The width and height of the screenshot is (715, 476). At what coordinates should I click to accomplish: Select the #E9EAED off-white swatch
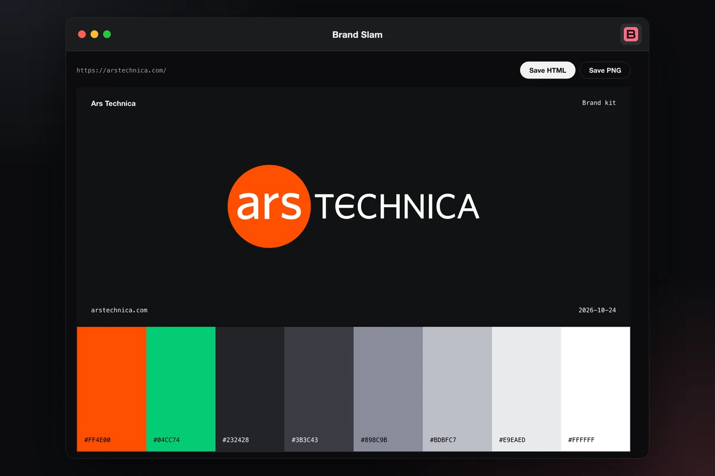coord(526,389)
